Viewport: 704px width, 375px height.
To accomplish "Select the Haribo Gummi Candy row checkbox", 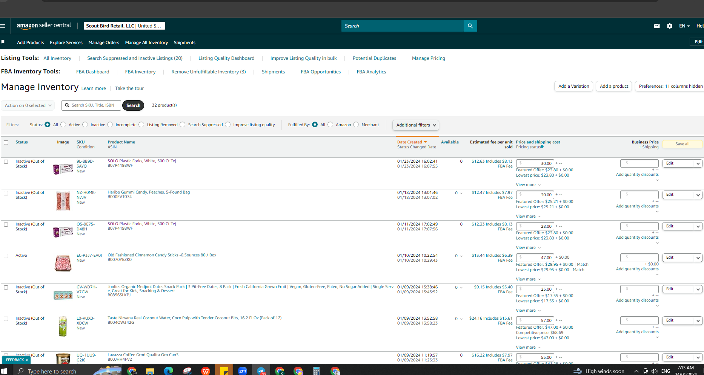I will tap(6, 193).
